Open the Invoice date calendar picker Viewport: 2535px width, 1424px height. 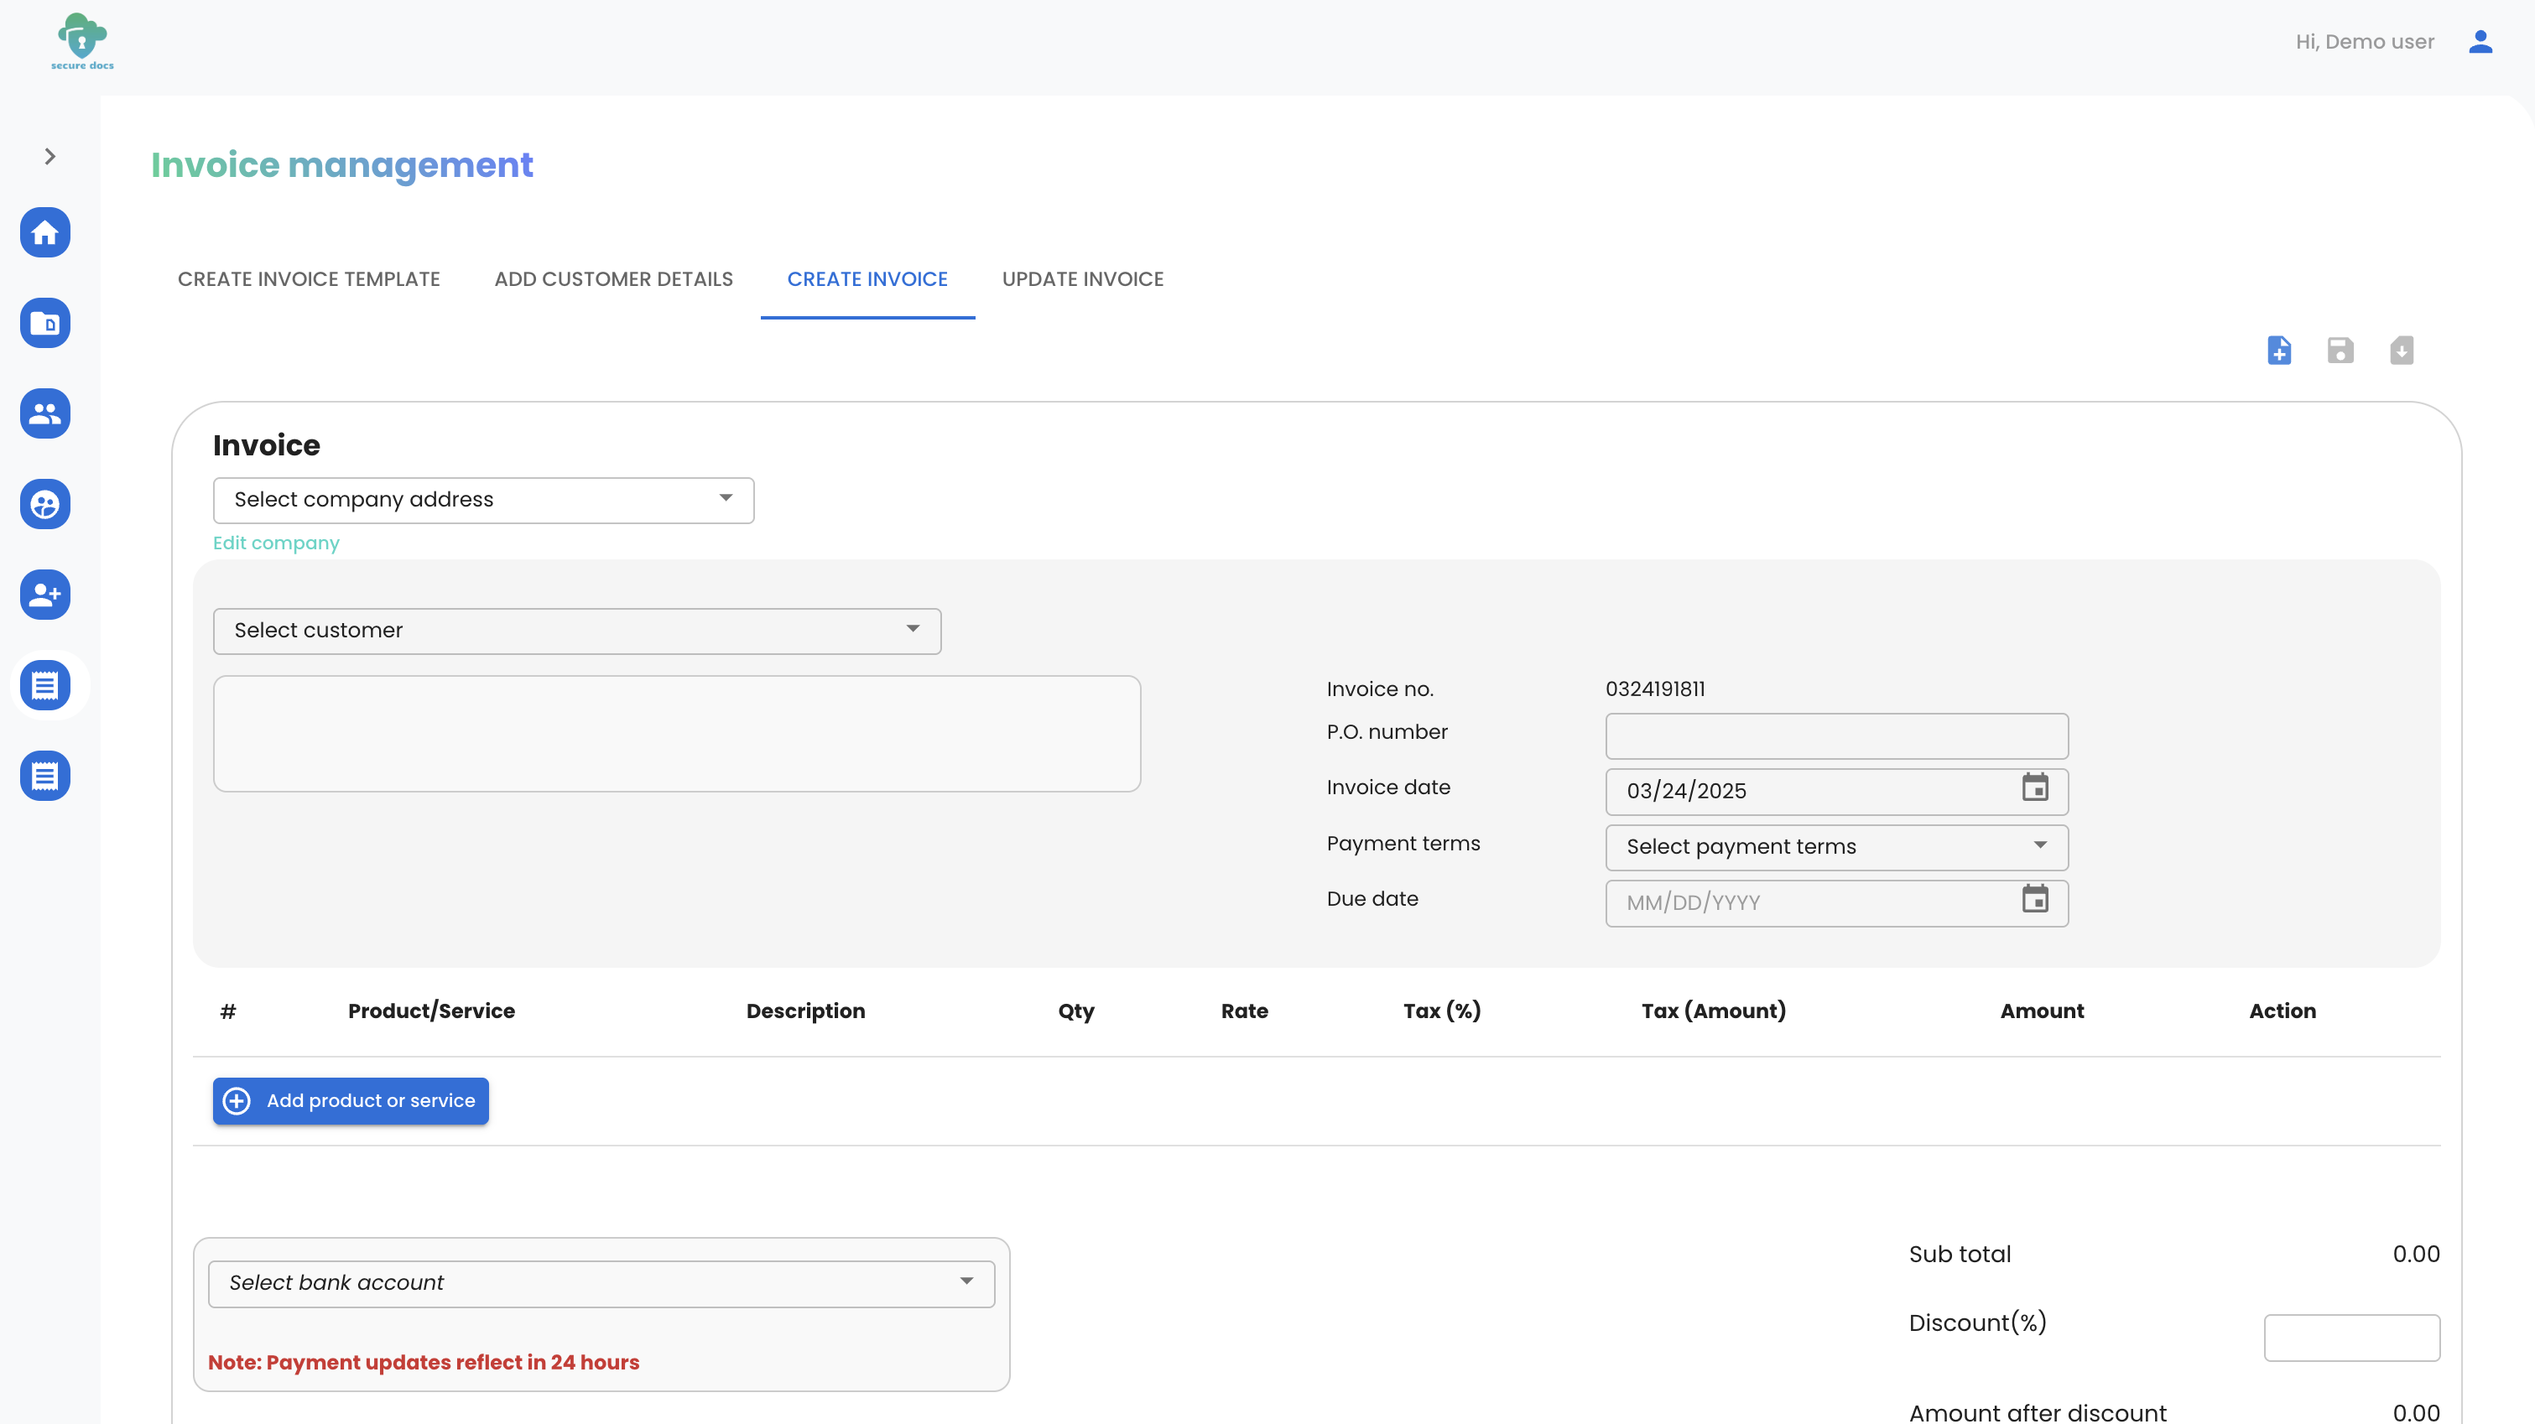[x=2035, y=787]
